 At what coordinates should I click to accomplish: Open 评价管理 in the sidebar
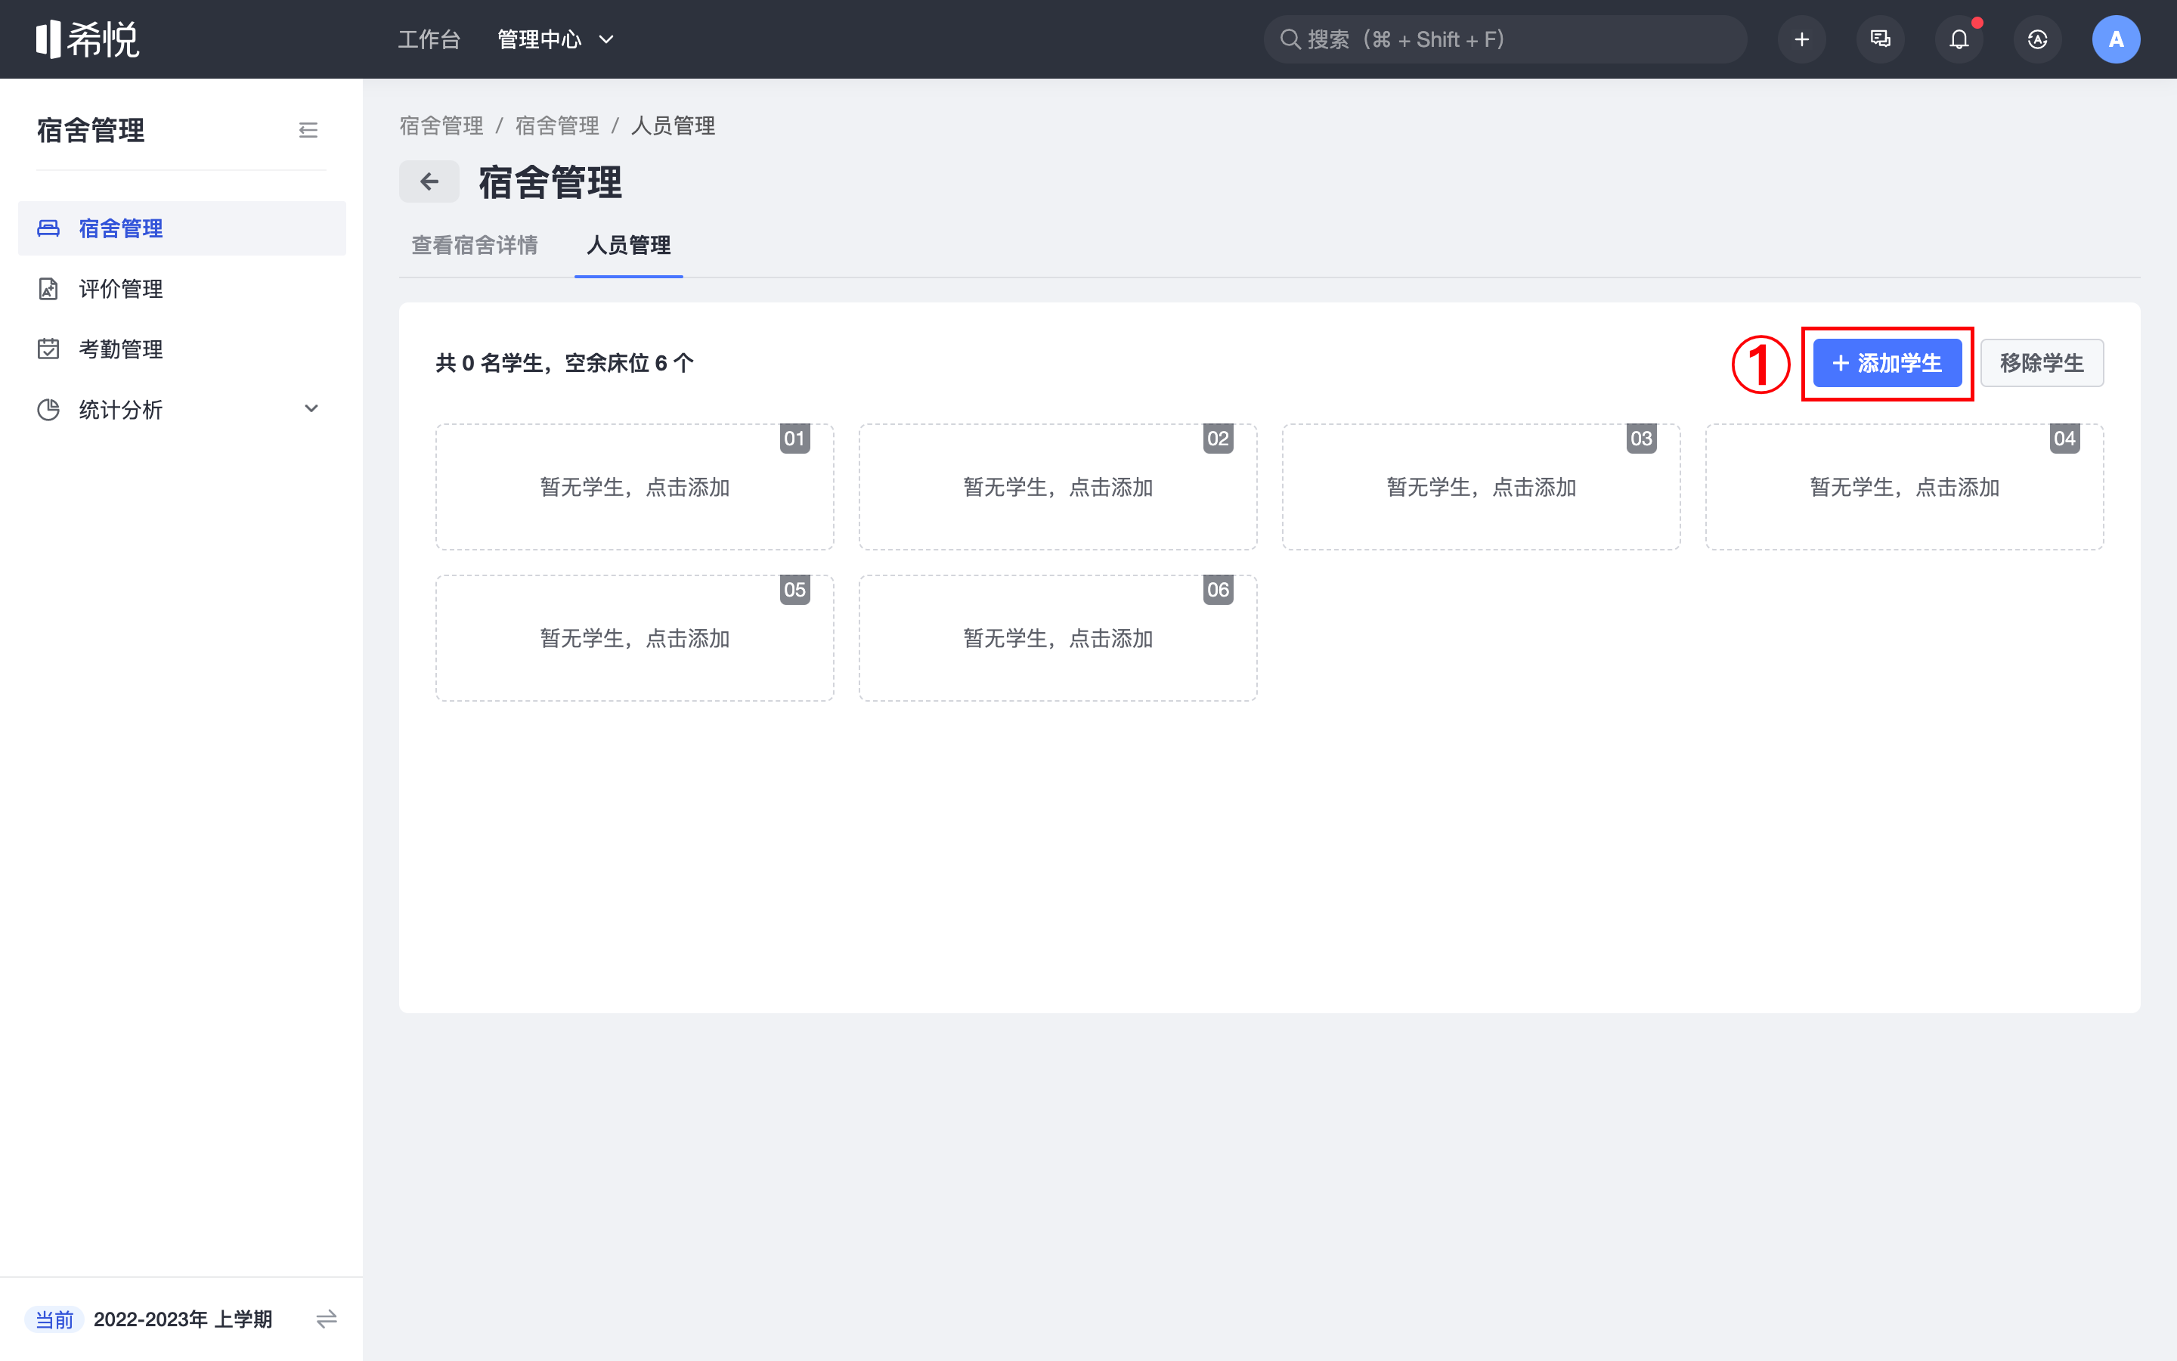tap(181, 288)
